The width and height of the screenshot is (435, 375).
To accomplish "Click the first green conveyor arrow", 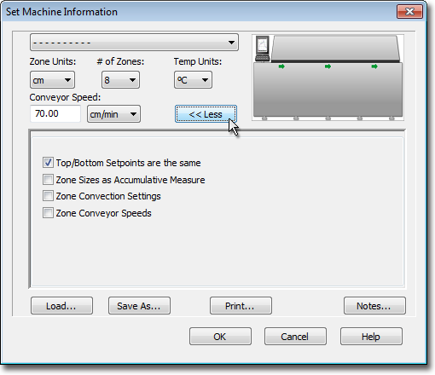I will (281, 66).
